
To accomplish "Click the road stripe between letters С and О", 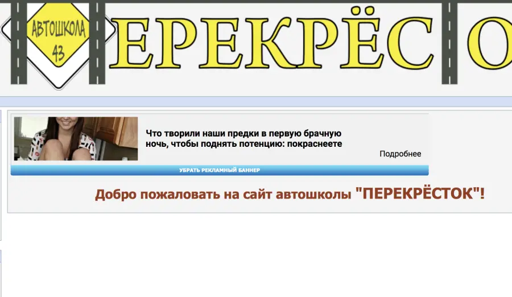I will (449, 43).
